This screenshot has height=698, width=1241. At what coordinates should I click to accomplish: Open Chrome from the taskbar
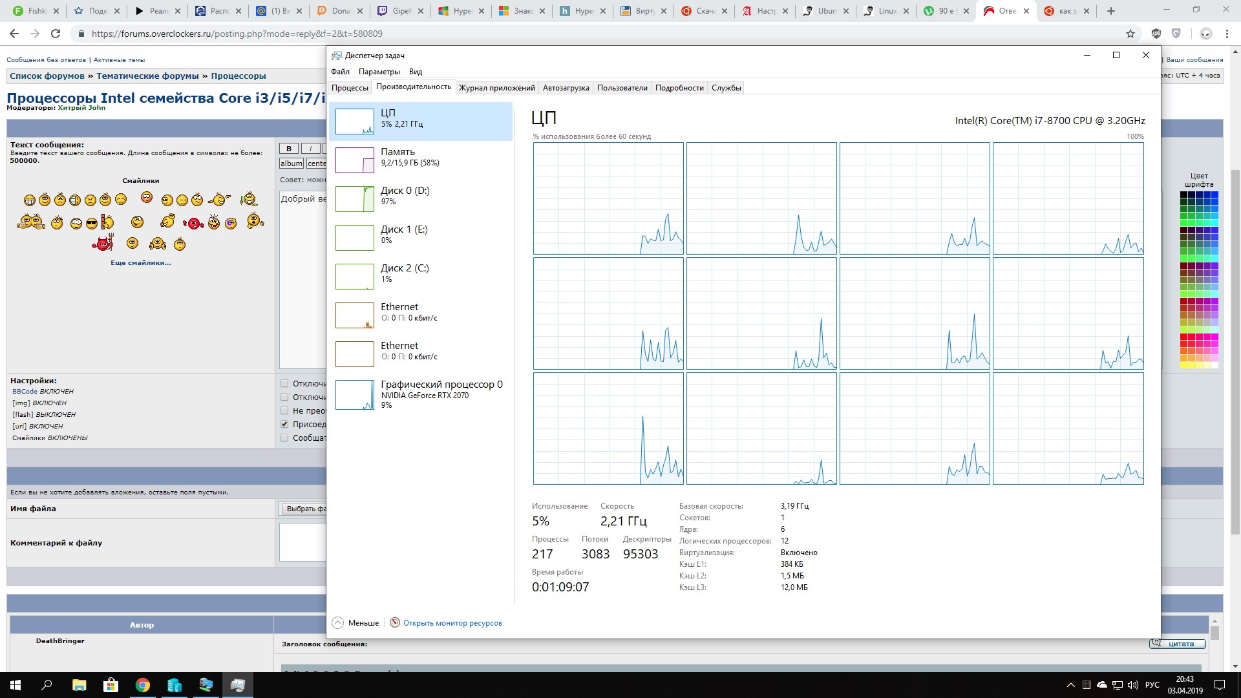pos(143,685)
